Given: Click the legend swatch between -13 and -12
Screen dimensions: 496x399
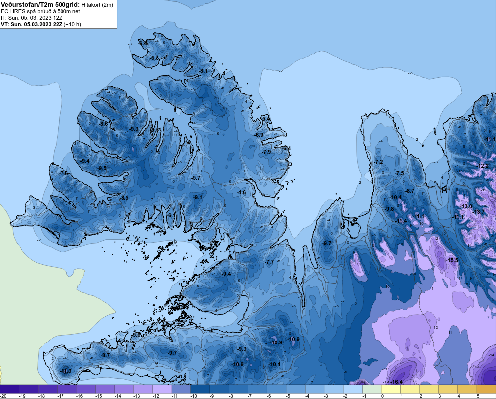Looking at the screenshot, I should click(x=143, y=389).
